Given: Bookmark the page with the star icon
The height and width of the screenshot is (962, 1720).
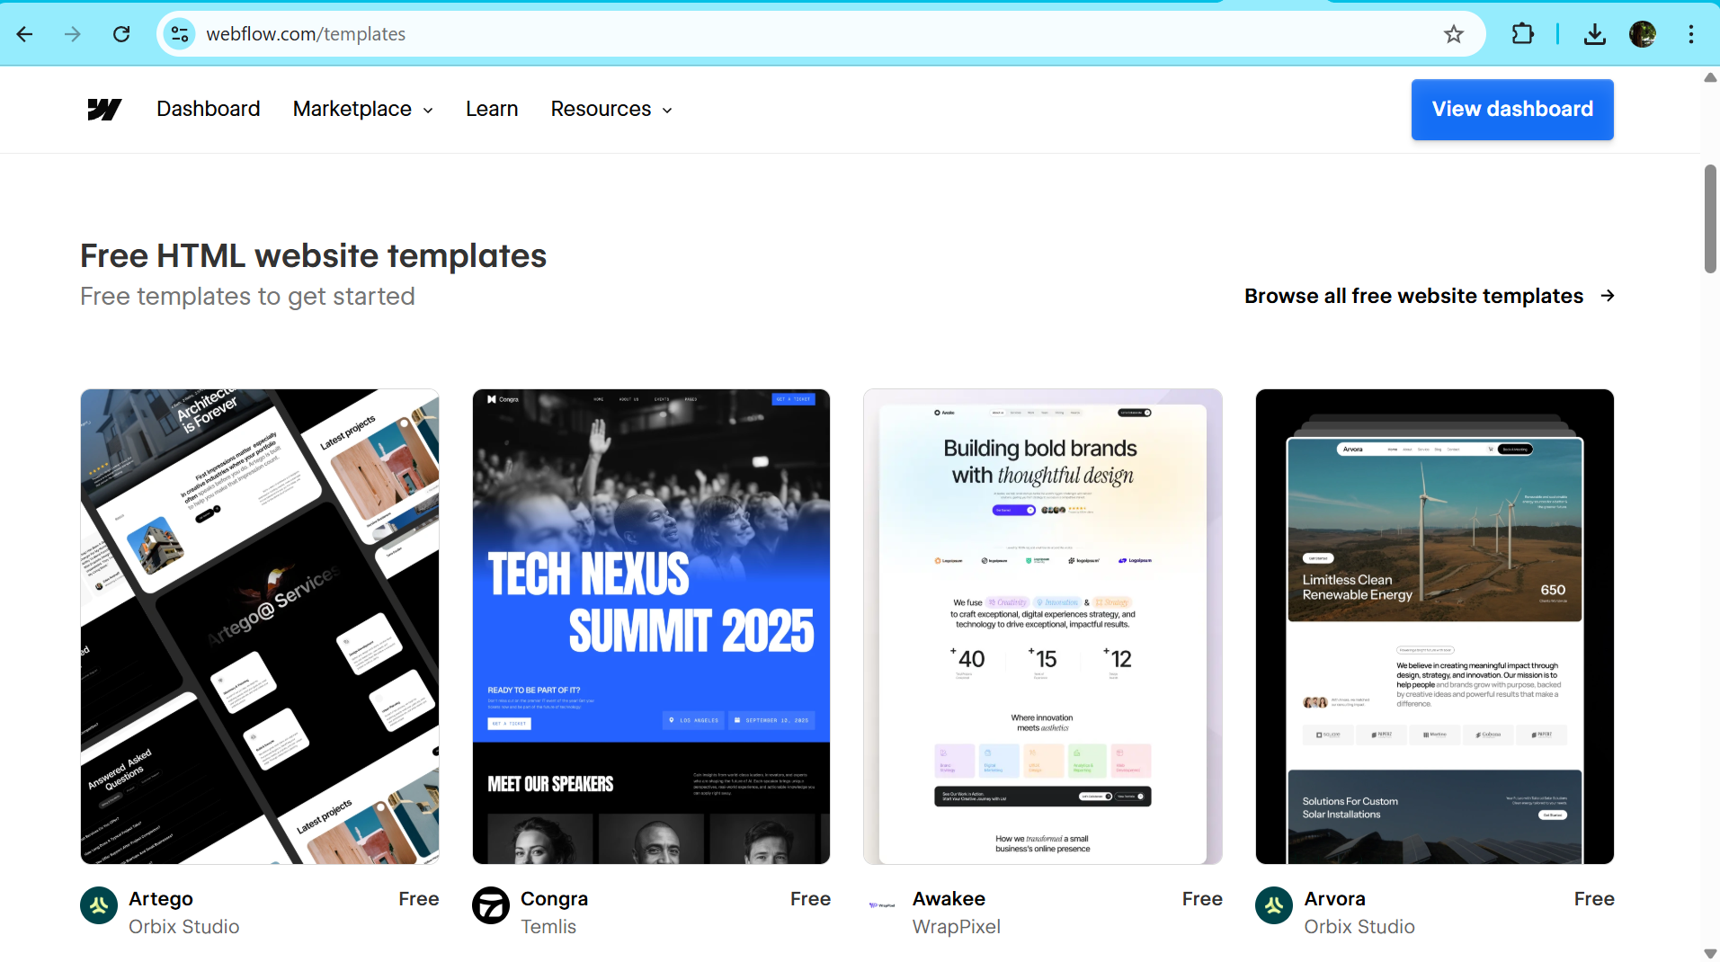Looking at the screenshot, I should click(1453, 33).
